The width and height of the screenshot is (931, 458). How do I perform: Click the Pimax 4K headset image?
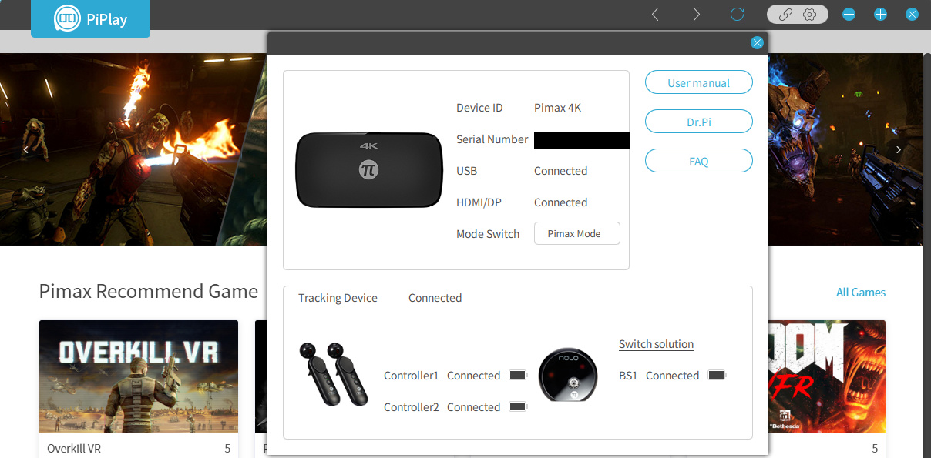click(x=369, y=170)
